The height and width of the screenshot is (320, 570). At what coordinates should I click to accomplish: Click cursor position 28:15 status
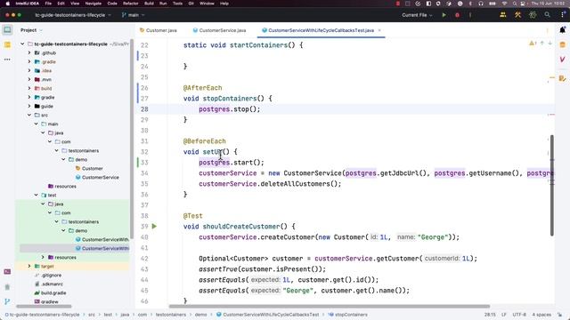490,315
